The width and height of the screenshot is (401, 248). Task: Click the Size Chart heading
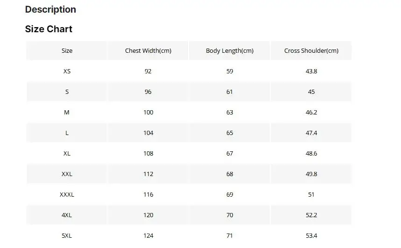49,29
